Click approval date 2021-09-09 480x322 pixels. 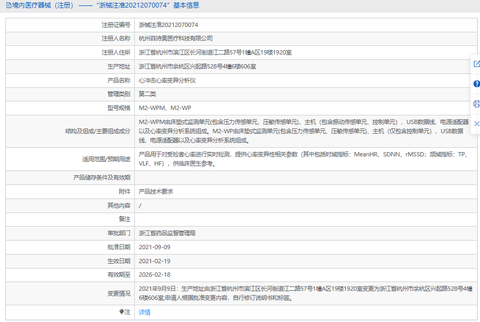(x=154, y=247)
